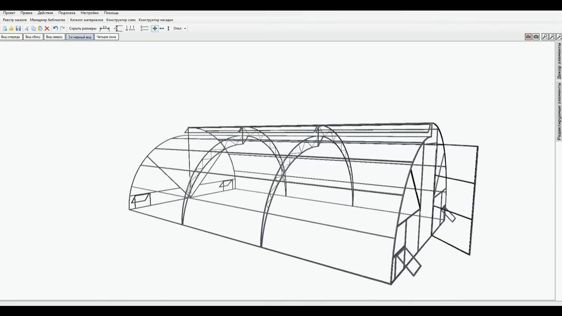The height and width of the screenshot is (316, 562).
Task: Switch to Вид сбоку view
Action: coord(33,37)
